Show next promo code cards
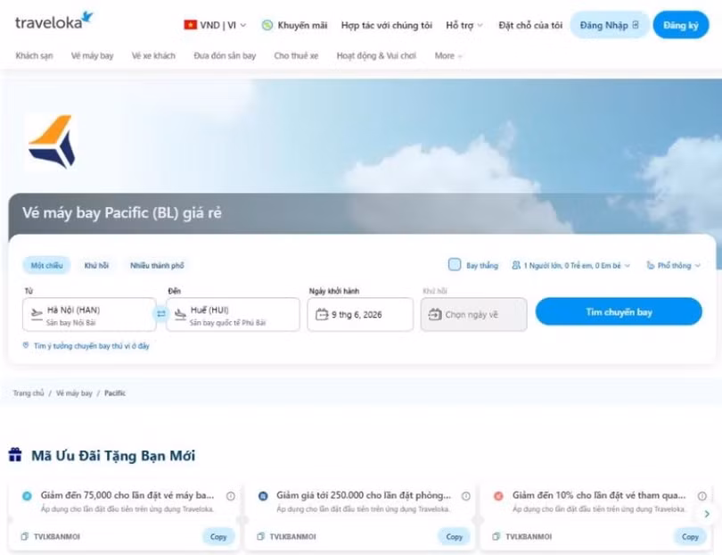 click(x=707, y=514)
